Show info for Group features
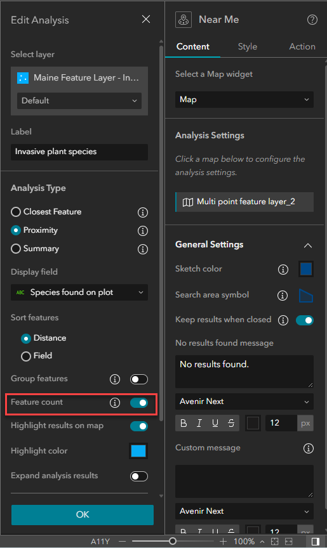Screen dimensions: 327x548 pos(115,379)
